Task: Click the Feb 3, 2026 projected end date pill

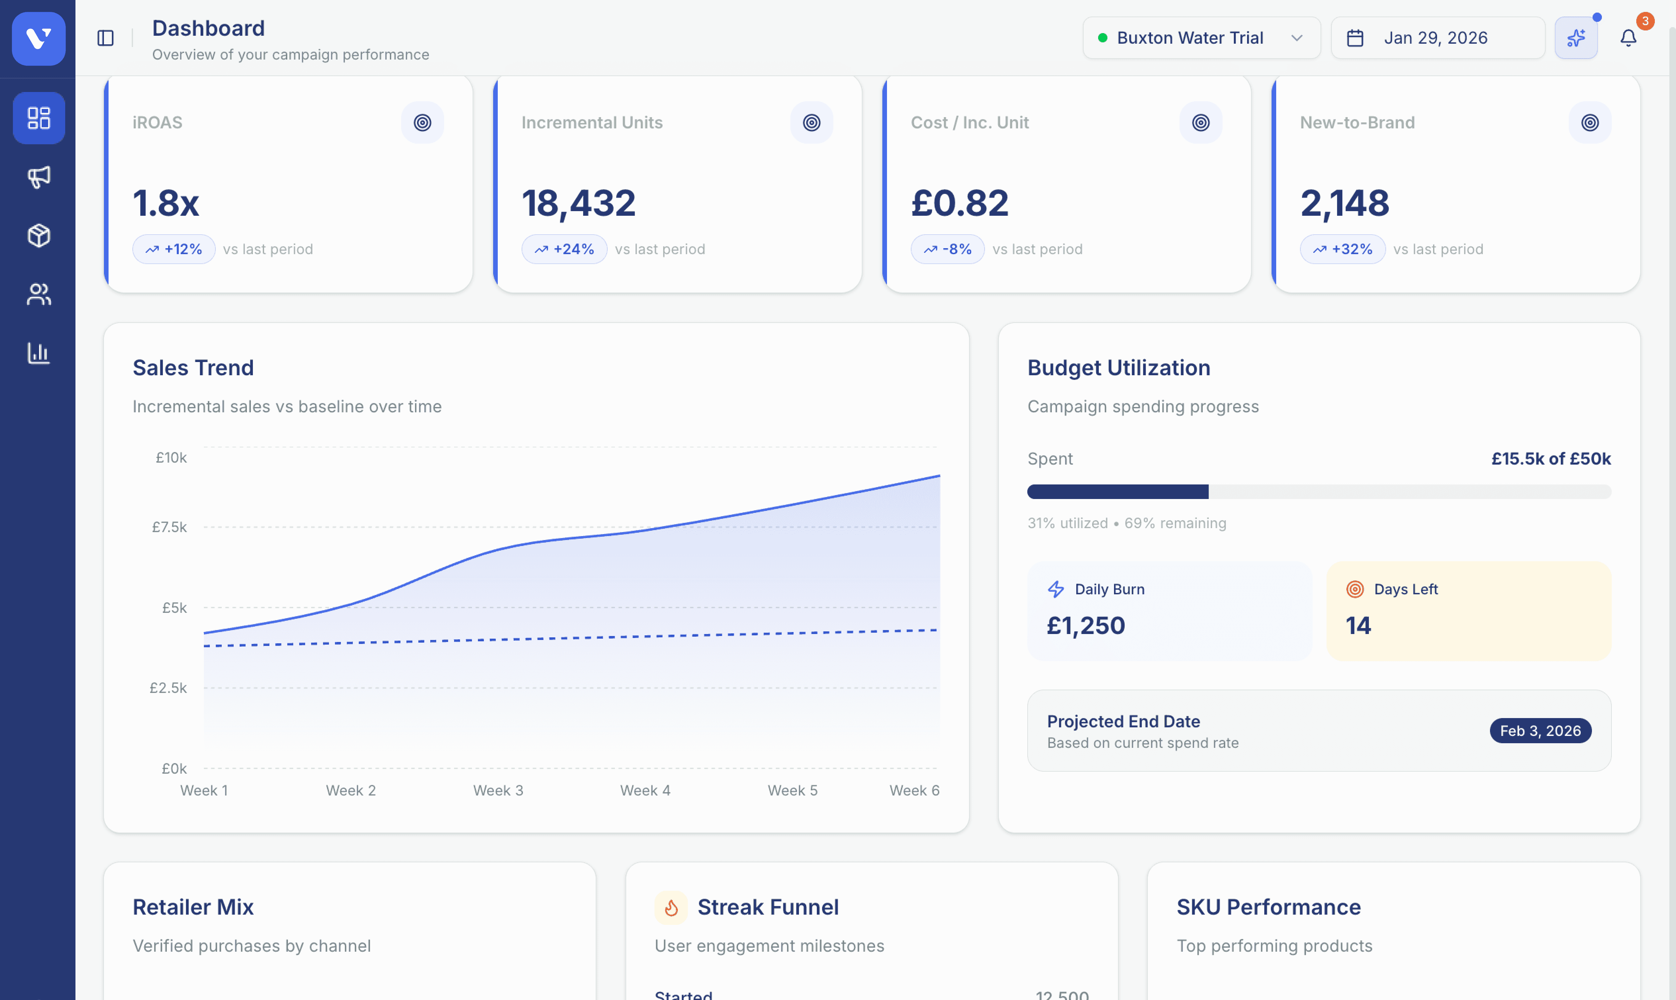Action: 1541,730
